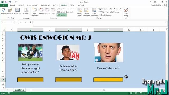Delete the selected comment
Screen dimensions: 169x95
(x=41, y=11)
